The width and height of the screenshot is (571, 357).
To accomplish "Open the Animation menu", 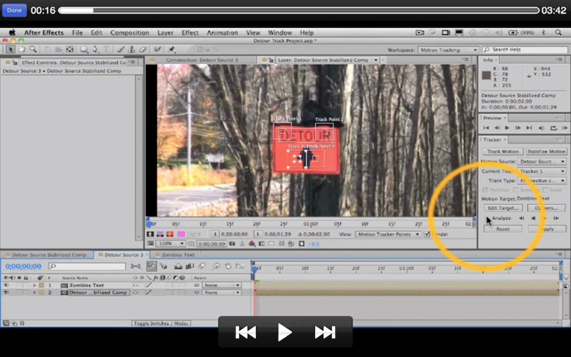I will tap(222, 32).
